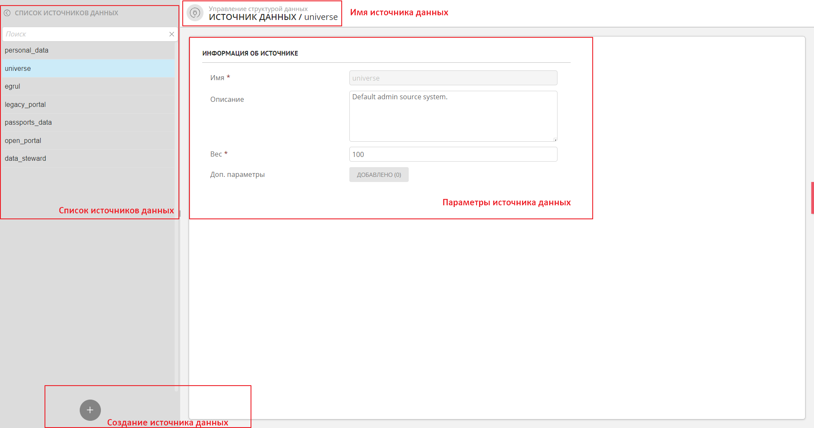Click the Вес weight field showing 100
Viewport: 814px width, 428px height.
coord(453,154)
